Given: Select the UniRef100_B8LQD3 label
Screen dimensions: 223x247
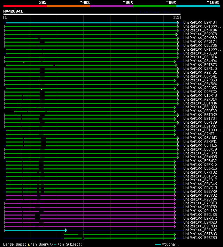Looking at the screenshot, I should point(200,107).
